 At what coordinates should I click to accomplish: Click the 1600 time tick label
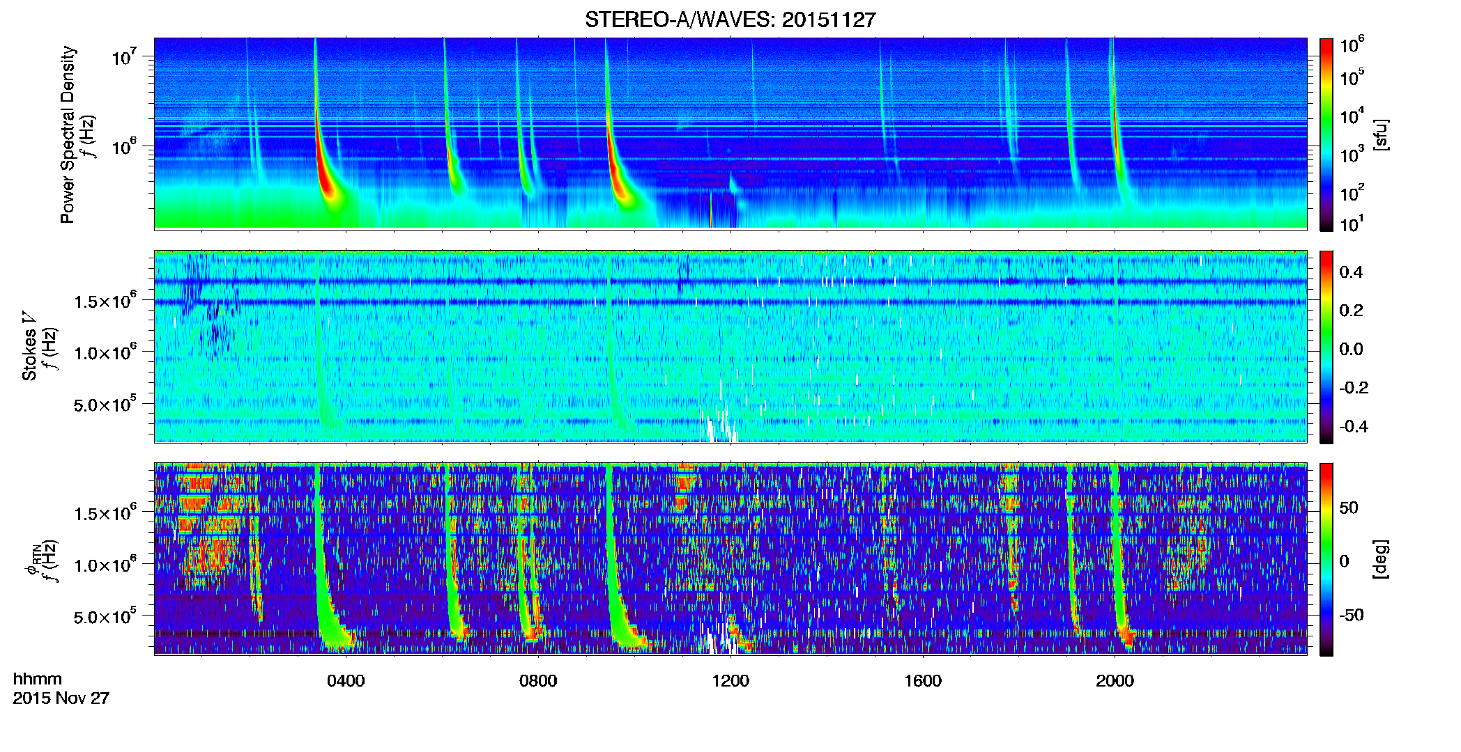tap(923, 681)
